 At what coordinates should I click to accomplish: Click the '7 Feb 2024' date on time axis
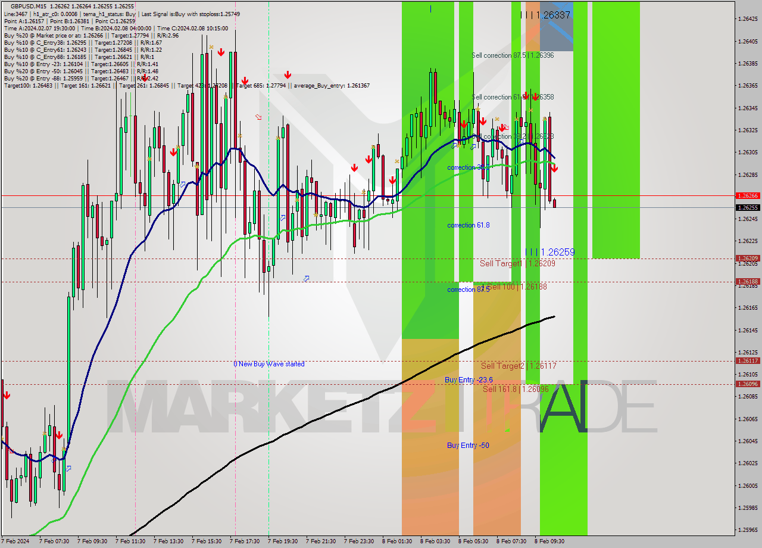coord(16,541)
